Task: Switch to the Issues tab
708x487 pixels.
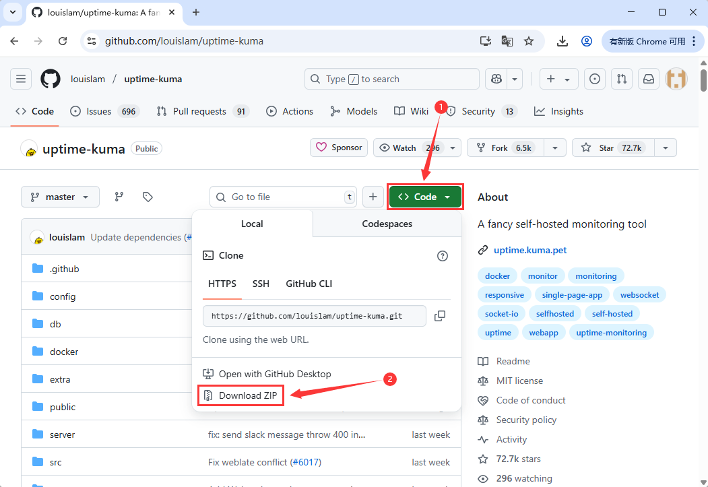Action: coord(105,112)
